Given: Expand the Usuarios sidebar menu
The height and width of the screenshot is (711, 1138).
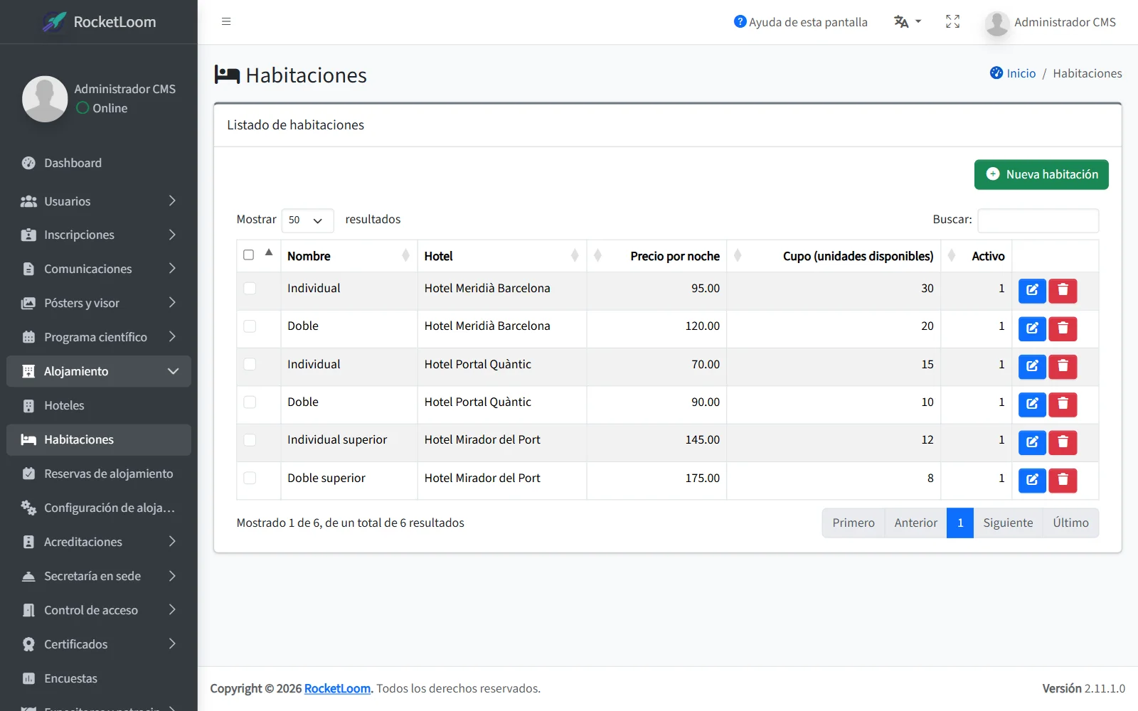Looking at the screenshot, I should (98, 201).
